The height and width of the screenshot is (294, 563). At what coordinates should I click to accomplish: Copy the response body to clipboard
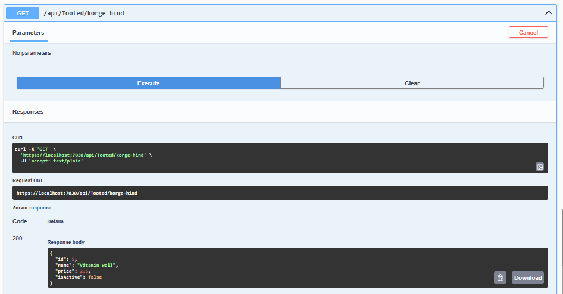click(x=500, y=277)
